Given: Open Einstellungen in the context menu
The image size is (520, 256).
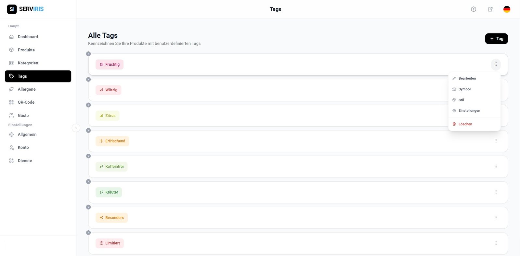Looking at the screenshot, I should (469, 111).
